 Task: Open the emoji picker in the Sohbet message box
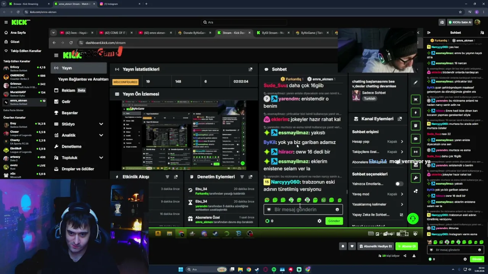pyautogui.click(x=480, y=250)
